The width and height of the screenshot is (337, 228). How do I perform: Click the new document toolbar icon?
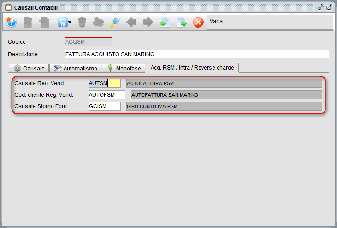pos(28,22)
